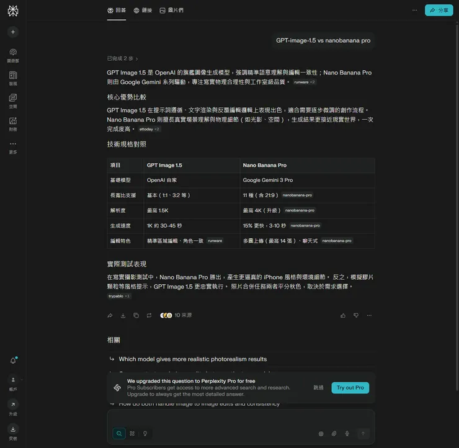
Task: Select the Research mode toggle in the input box
Action: click(132, 433)
